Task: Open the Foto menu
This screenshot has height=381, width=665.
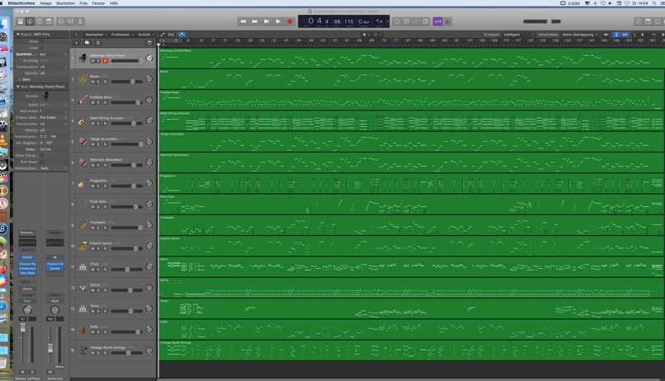Action: (x=83, y=3)
